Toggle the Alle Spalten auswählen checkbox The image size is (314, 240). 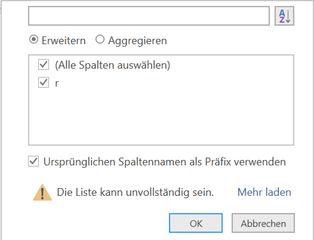(44, 64)
